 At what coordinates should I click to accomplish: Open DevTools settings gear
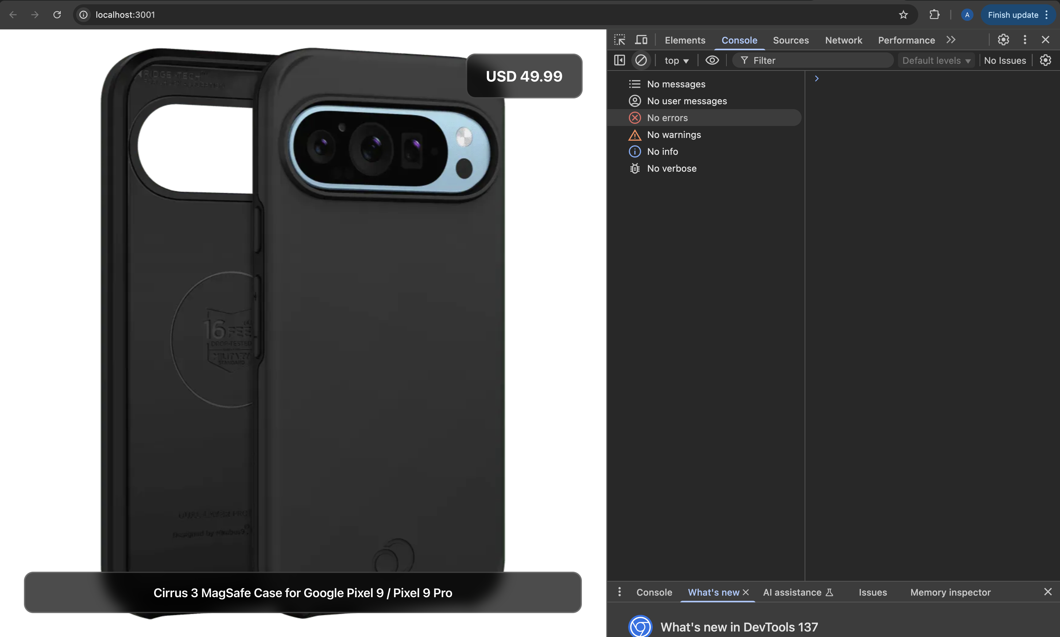click(1003, 40)
